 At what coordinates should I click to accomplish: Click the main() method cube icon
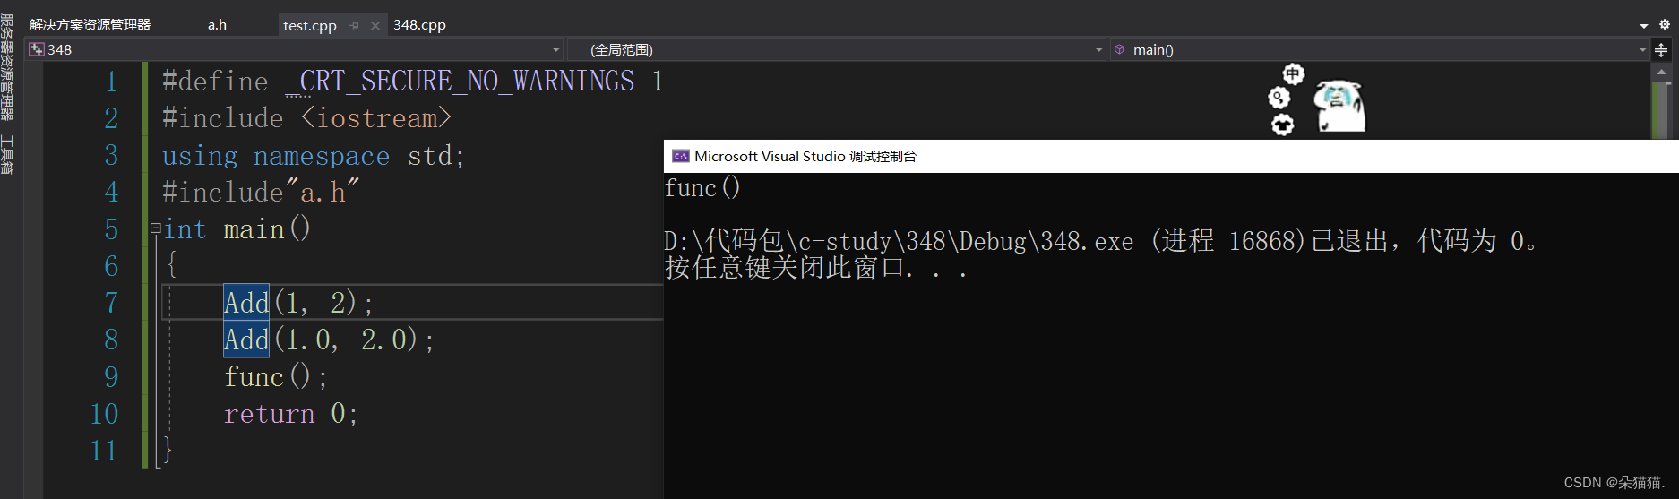pyautogui.click(x=1119, y=50)
